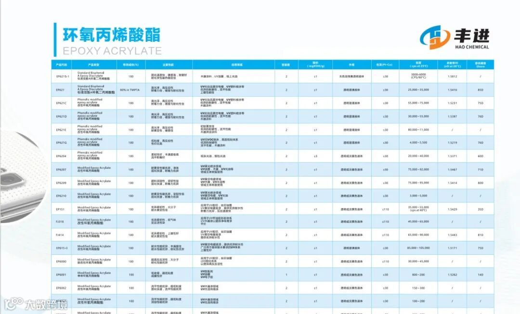Click viscosity value 75,000~92,000
The image size is (520, 314).
(x=418, y=169)
